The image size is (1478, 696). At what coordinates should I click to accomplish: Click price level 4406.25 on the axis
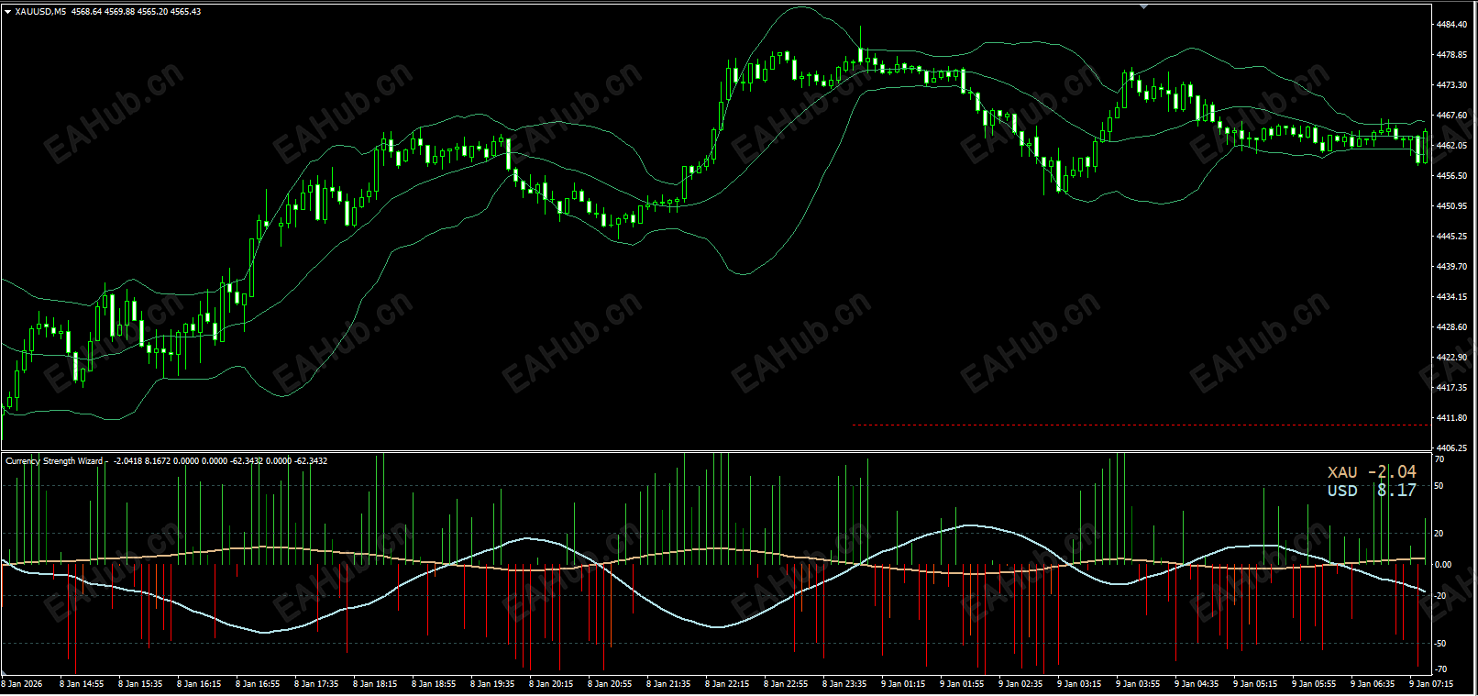click(1451, 448)
